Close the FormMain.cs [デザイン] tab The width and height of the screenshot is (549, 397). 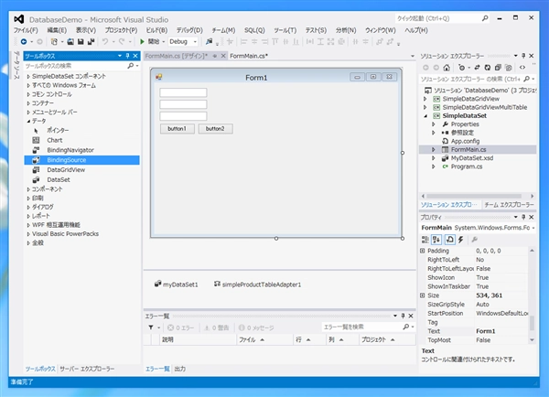pyautogui.click(x=223, y=56)
